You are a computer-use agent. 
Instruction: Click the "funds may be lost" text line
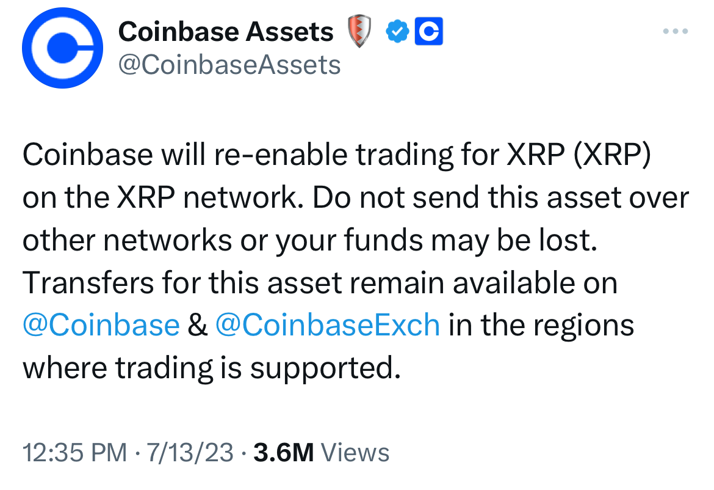[309, 240]
